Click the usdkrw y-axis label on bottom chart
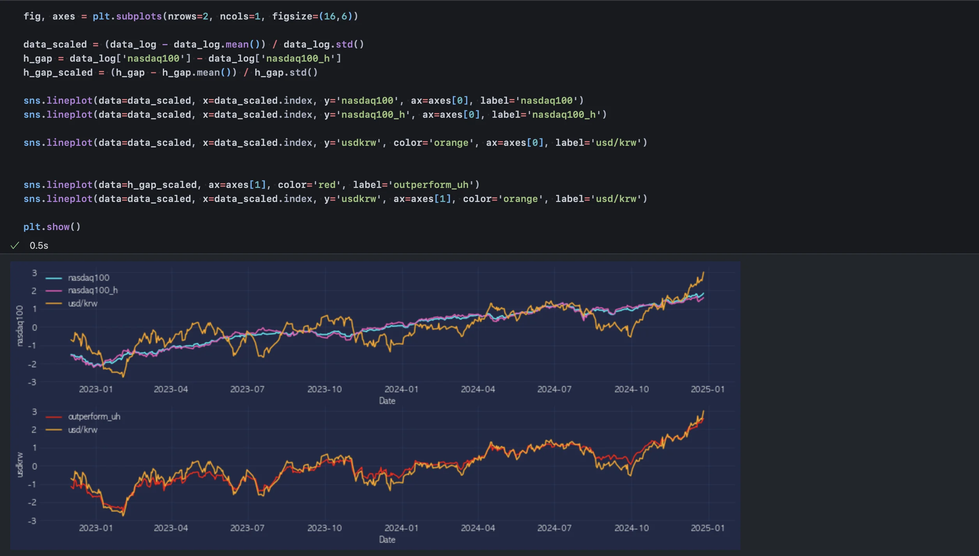The height and width of the screenshot is (556, 979). 19,465
